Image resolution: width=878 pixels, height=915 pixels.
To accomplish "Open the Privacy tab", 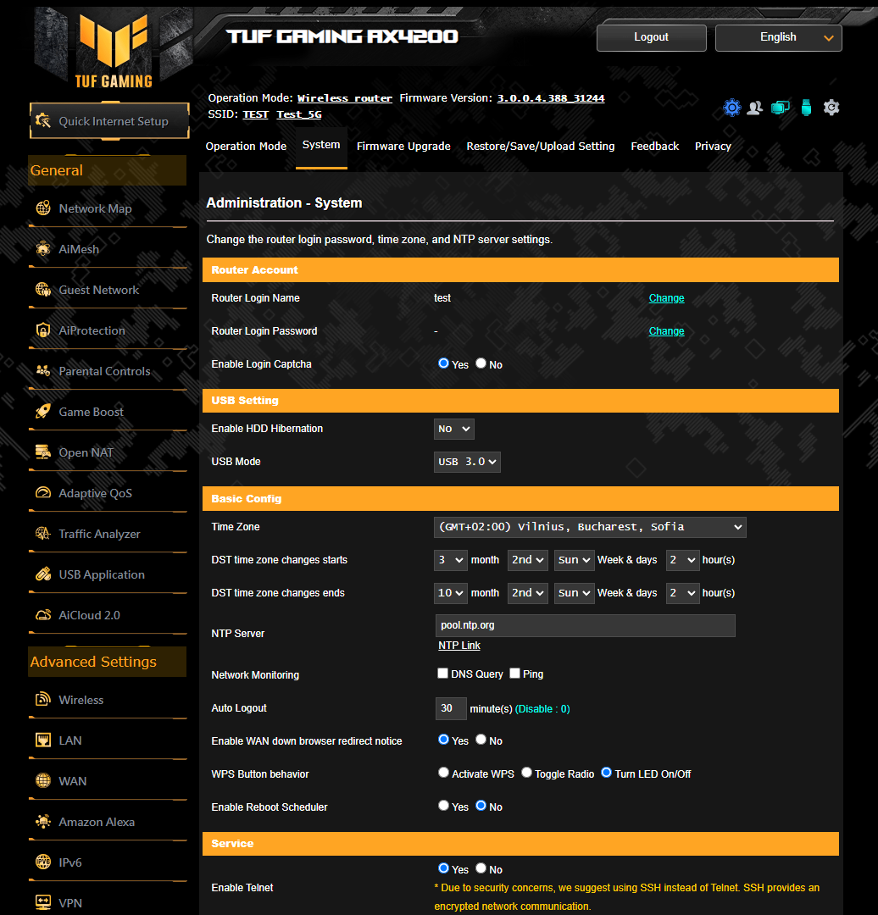I will pos(713,146).
